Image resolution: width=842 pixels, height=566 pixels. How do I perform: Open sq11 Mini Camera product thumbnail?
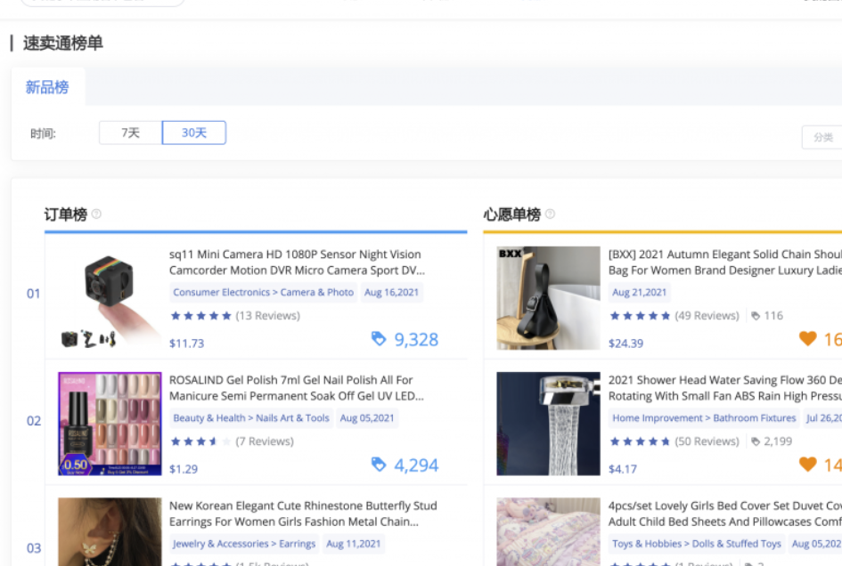pos(110,298)
